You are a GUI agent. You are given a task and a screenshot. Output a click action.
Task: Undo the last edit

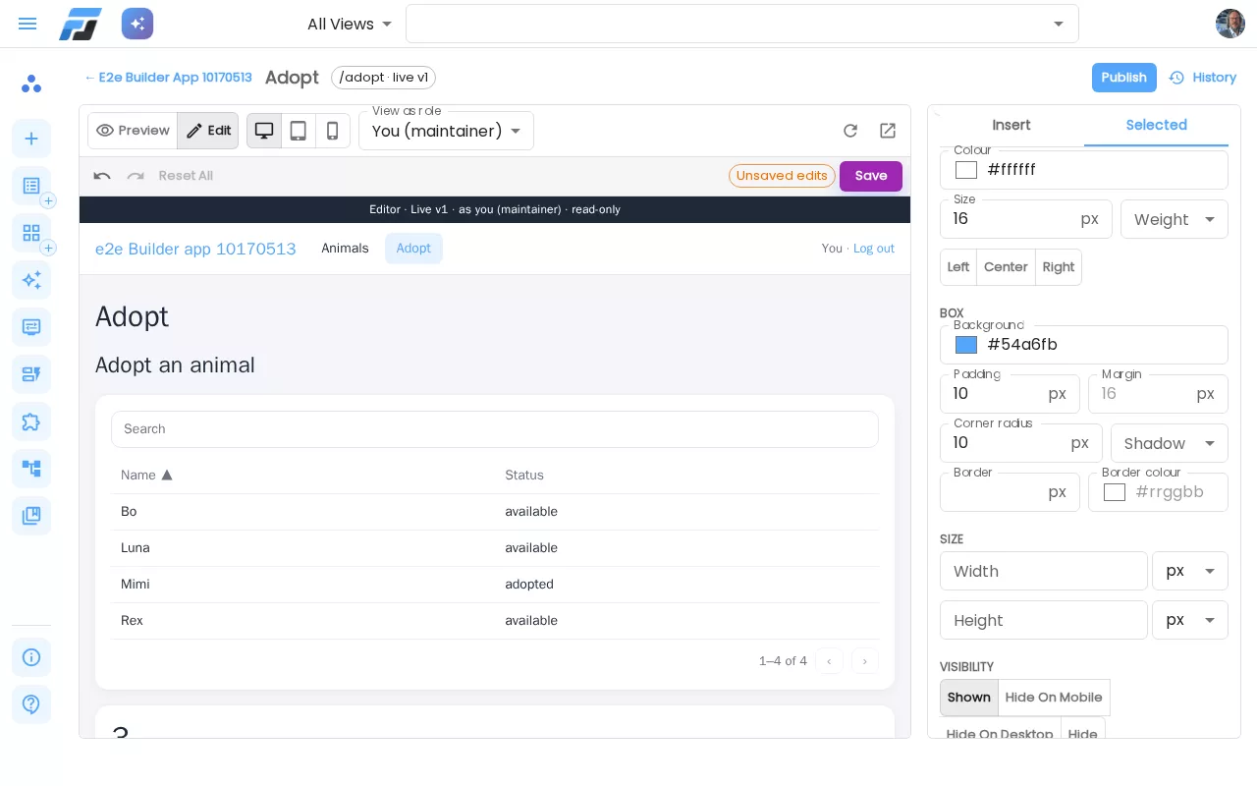coord(102,176)
